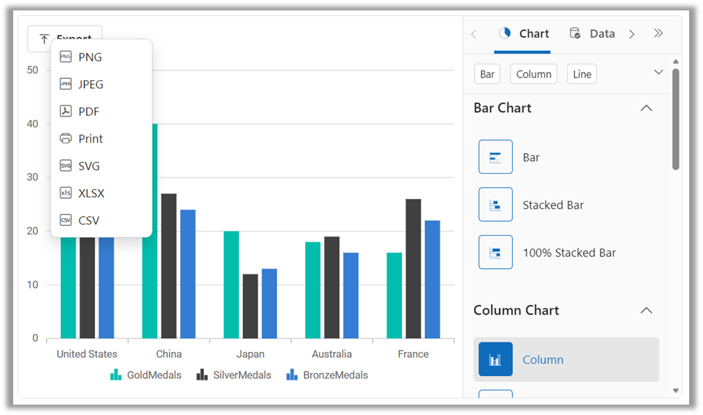
Task: Expand chart type chips with down chevron
Action: point(658,72)
